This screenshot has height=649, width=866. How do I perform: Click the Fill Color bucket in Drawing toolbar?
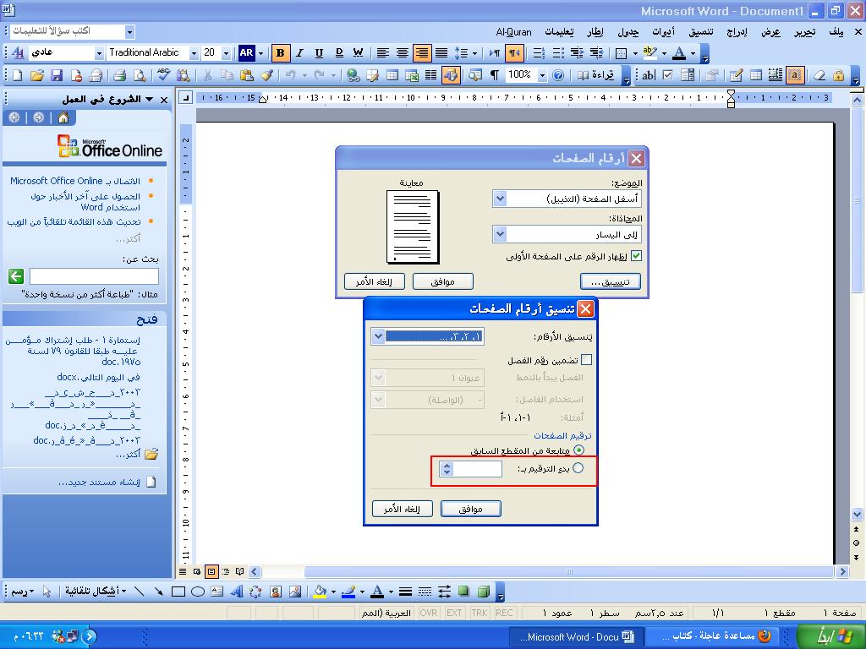320,592
